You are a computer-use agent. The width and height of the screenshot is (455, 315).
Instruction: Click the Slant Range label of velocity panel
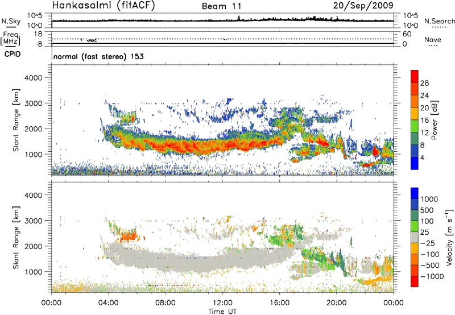pos(16,237)
